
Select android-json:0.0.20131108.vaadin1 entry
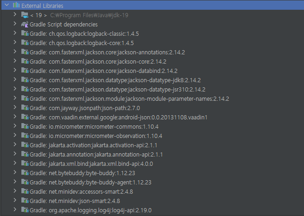pos(119,118)
